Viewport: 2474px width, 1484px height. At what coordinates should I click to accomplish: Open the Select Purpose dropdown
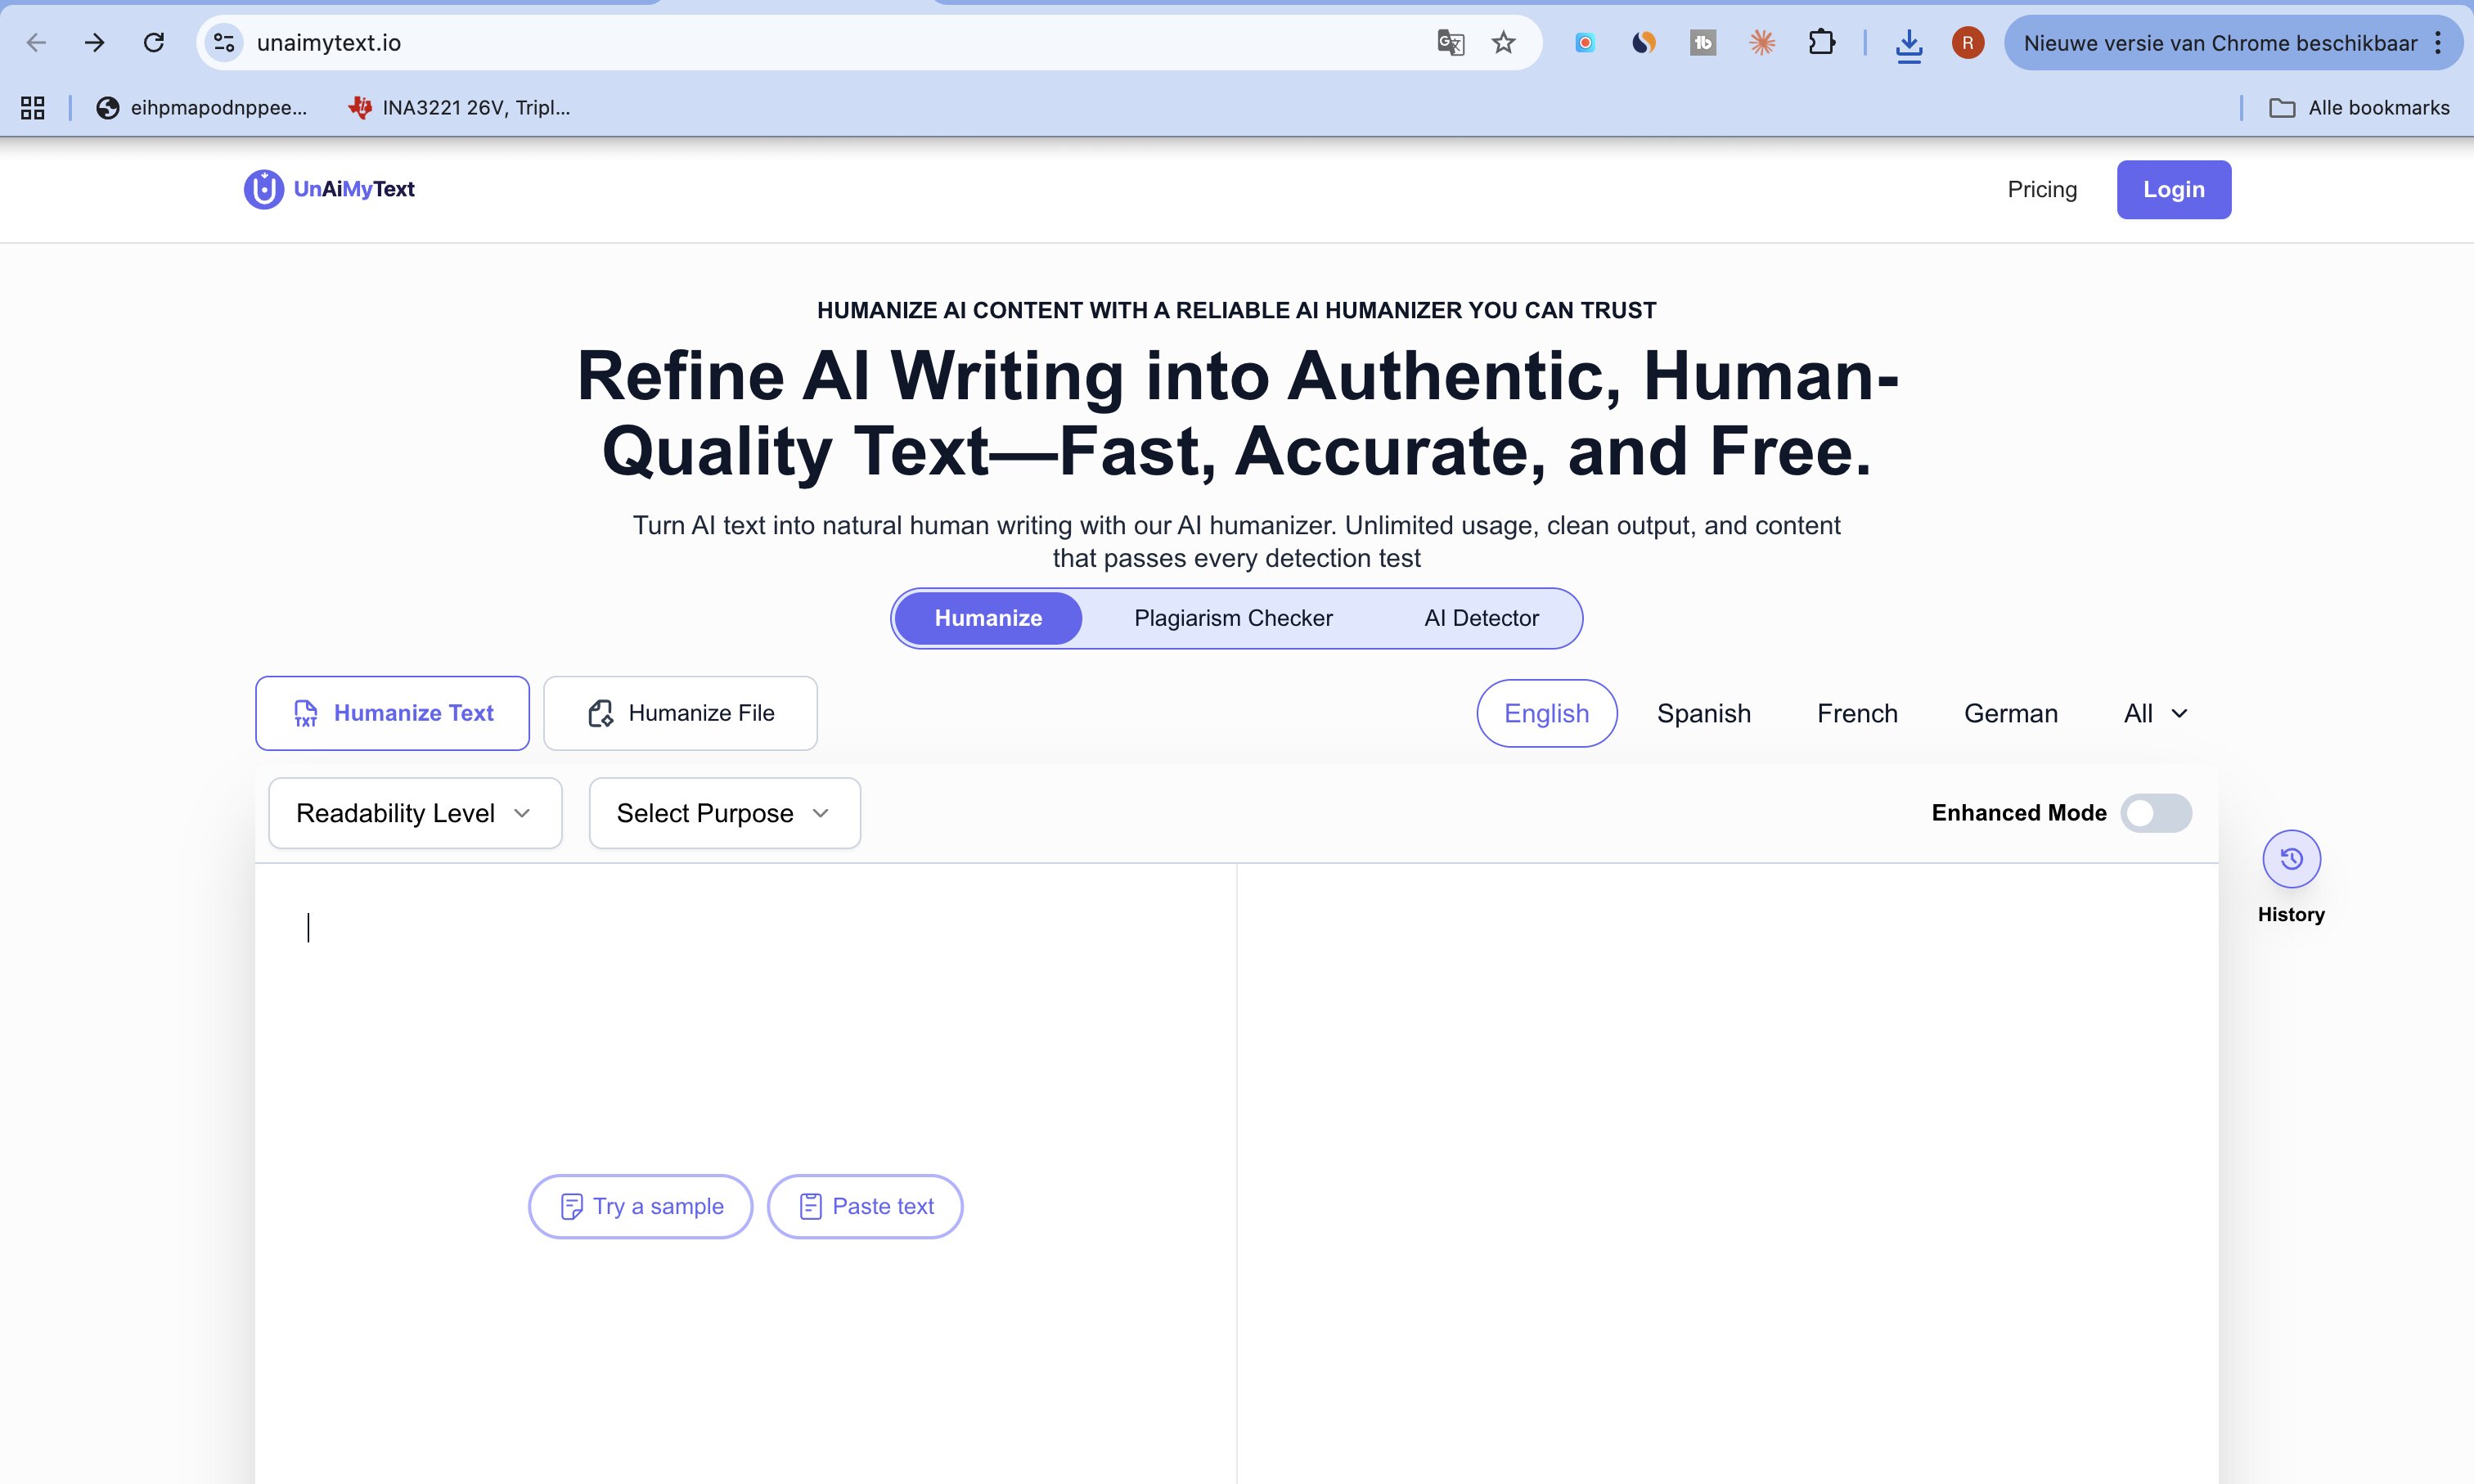click(724, 813)
